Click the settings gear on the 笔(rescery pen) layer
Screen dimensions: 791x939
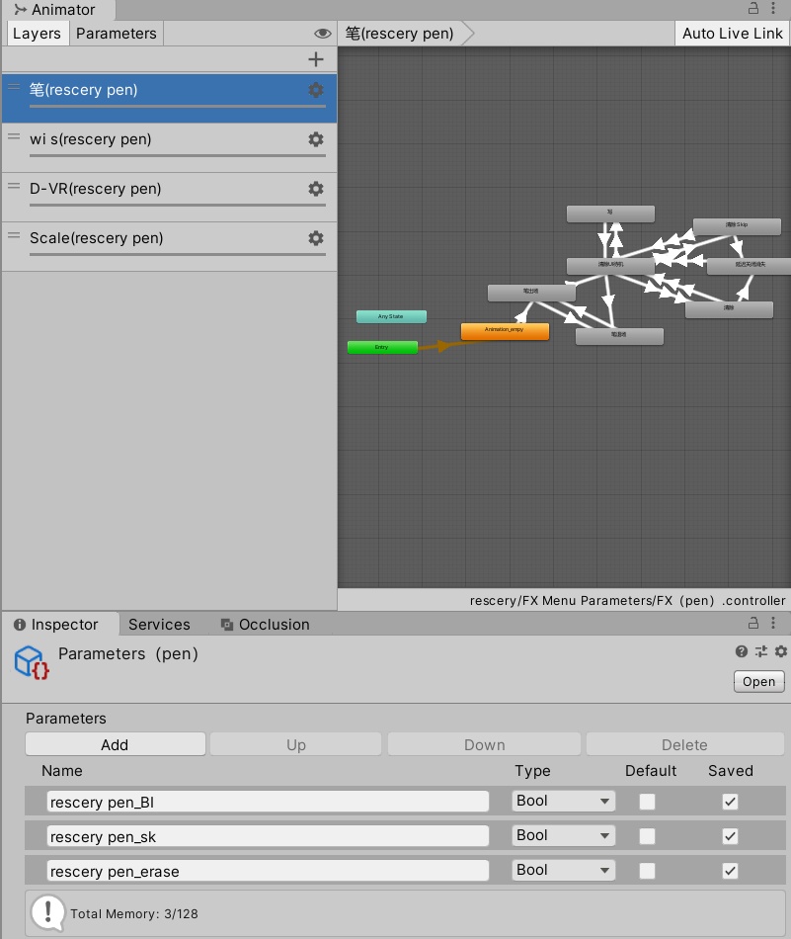click(315, 90)
